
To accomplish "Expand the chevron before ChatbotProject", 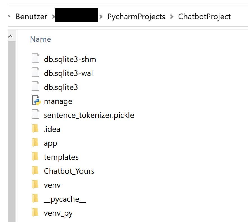I will point(172,17).
